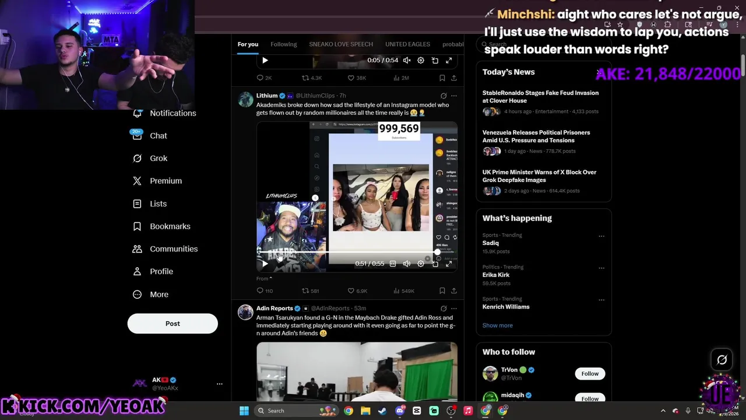The width and height of the screenshot is (746, 420).
Task: Expand the 'From' source link
Action: coord(264,279)
